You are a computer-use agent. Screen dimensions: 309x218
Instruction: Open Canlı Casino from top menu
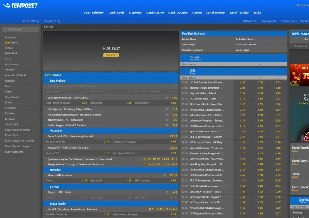(x=155, y=13)
